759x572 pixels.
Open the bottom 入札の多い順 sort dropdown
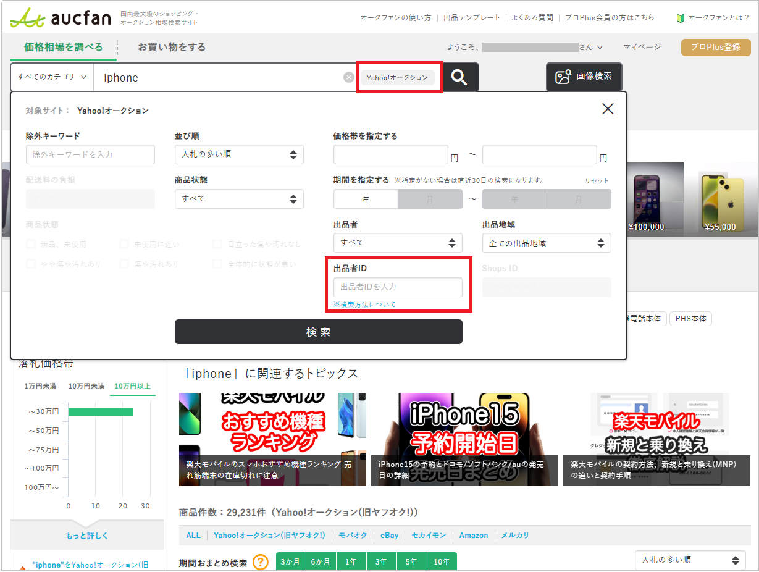(690, 560)
